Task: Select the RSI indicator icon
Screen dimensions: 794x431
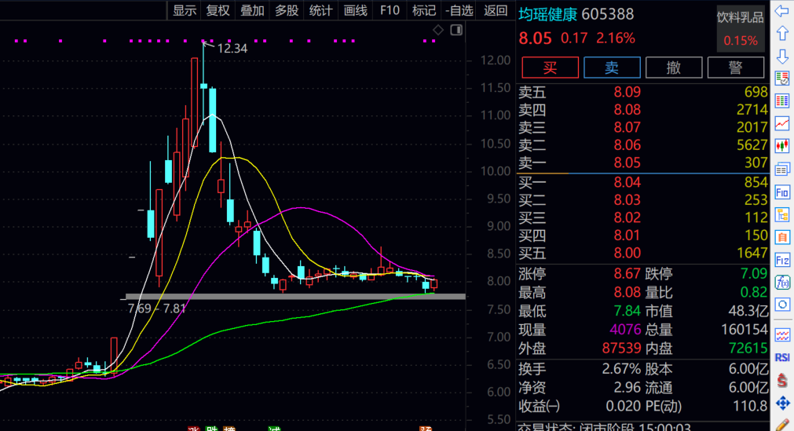Action: coord(782,357)
